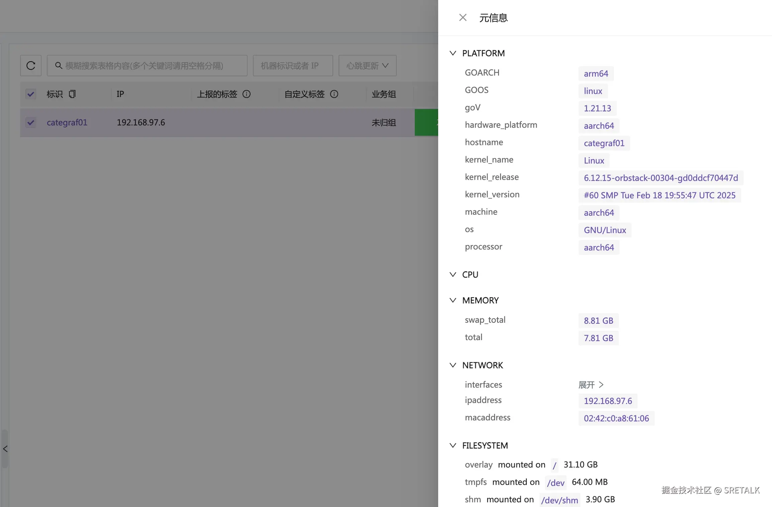
Task: Click info icon next to 上报的标签
Action: [x=247, y=94]
